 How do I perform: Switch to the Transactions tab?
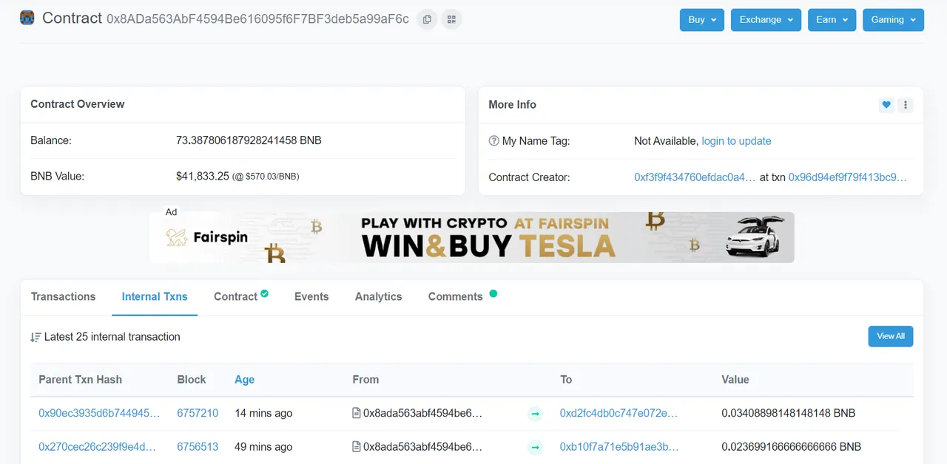point(63,296)
